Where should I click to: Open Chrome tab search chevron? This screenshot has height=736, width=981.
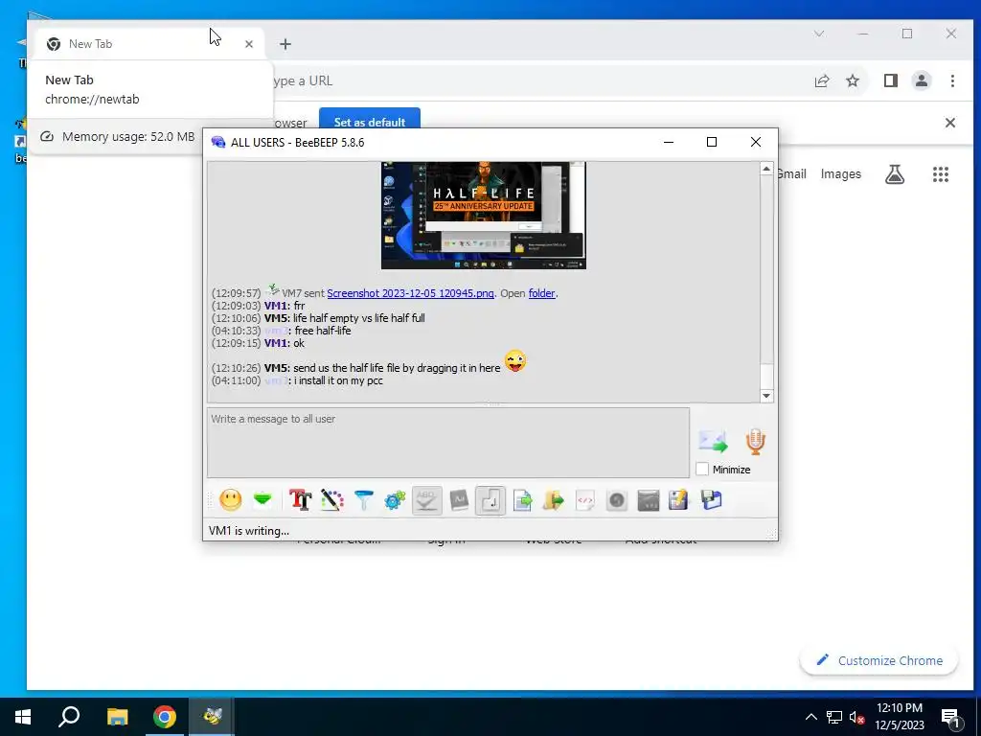pyautogui.click(x=819, y=34)
